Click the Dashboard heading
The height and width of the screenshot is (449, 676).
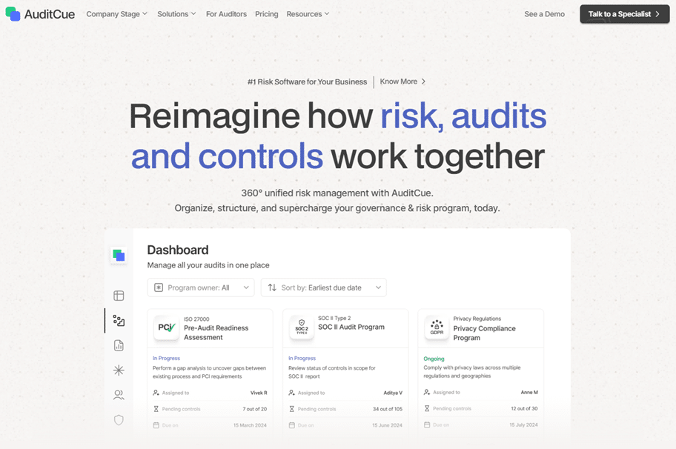178,250
